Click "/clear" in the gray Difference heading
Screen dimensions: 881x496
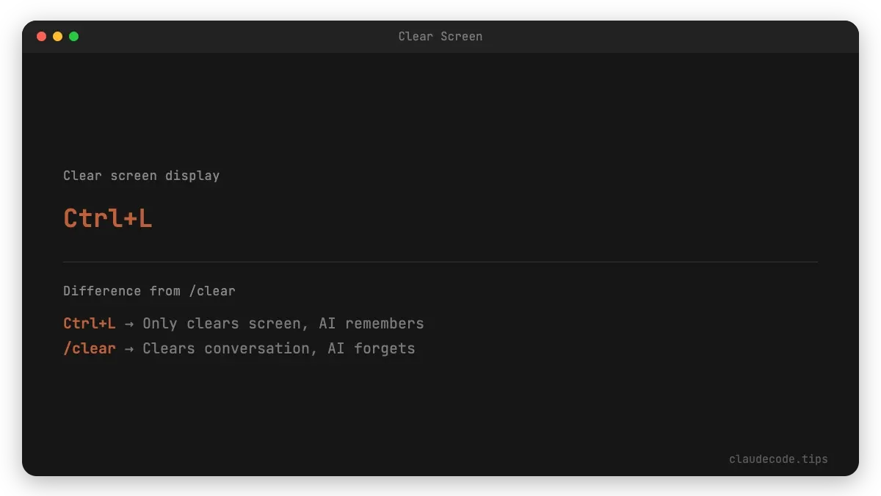click(212, 291)
